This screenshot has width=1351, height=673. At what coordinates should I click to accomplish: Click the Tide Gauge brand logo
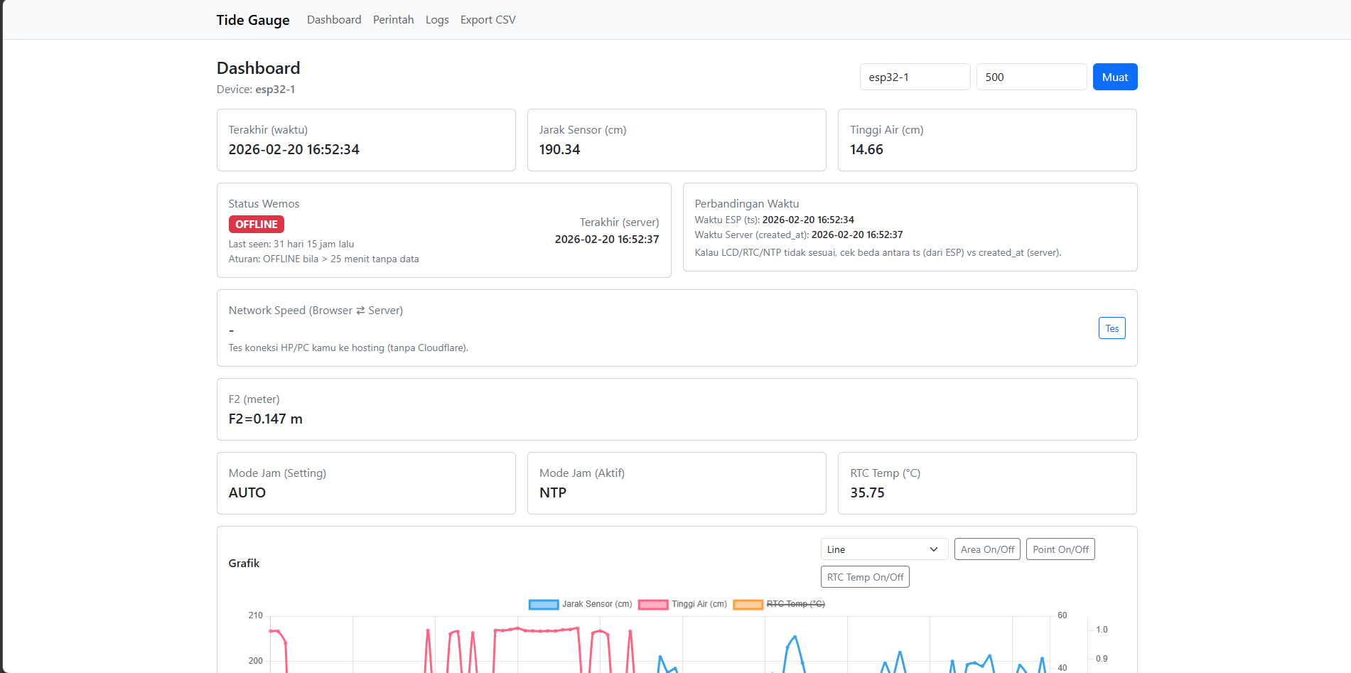click(252, 20)
